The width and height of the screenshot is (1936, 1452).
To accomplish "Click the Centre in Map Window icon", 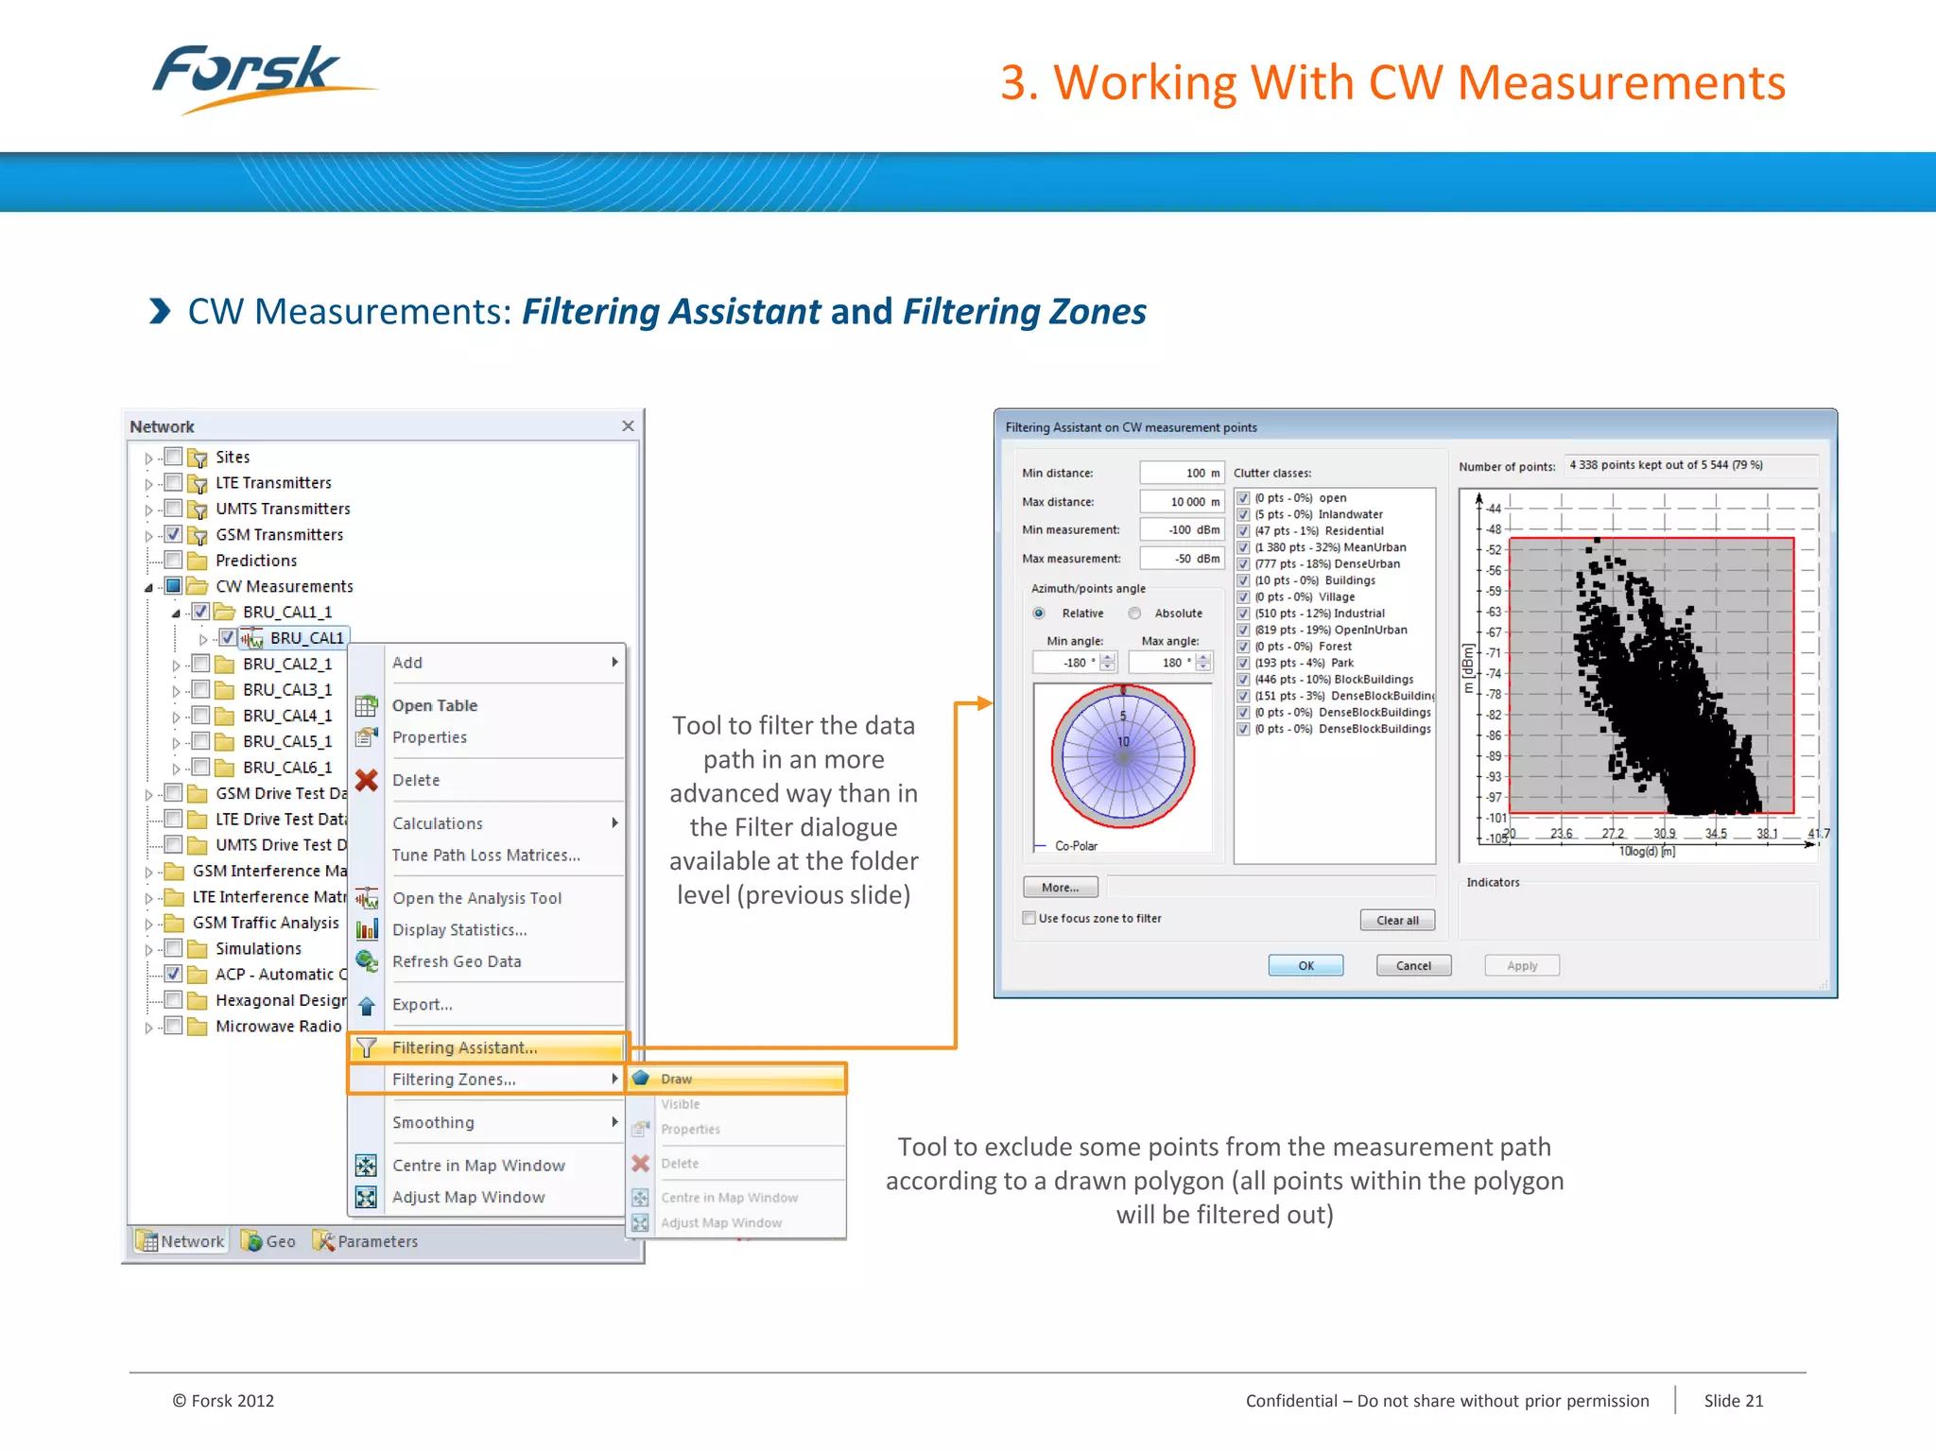I will tap(366, 1166).
